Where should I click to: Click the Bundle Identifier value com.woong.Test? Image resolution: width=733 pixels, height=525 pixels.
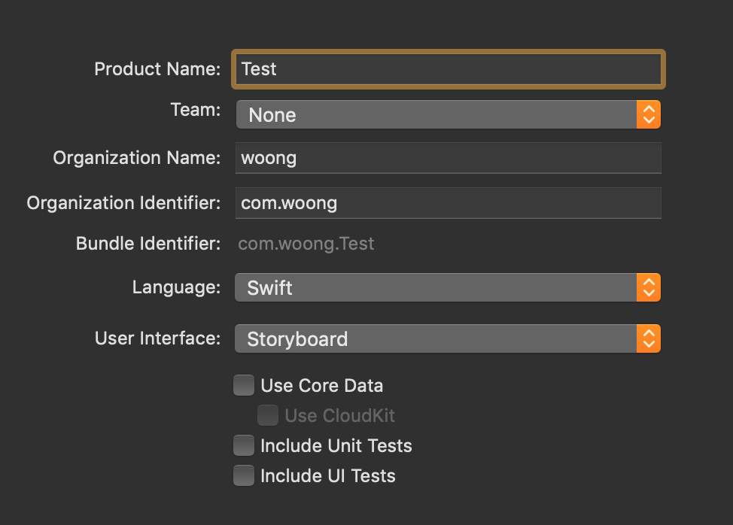tap(306, 244)
